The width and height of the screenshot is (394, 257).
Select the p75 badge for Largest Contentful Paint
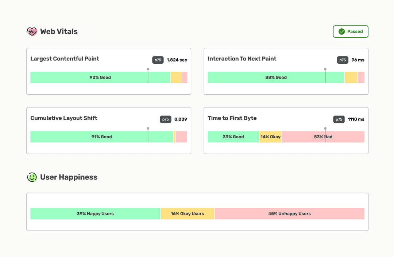tap(158, 60)
